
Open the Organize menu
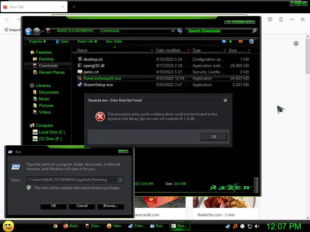pyautogui.click(x=37, y=41)
